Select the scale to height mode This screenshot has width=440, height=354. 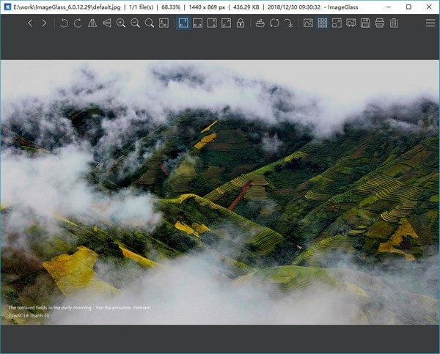click(x=211, y=23)
